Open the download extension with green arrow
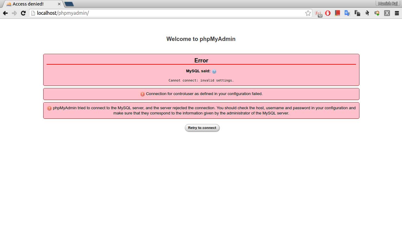 377,13
